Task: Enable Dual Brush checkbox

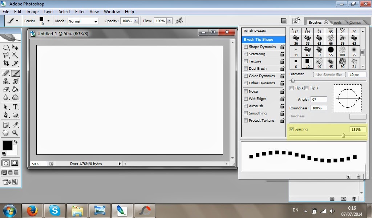Action: pos(246,69)
